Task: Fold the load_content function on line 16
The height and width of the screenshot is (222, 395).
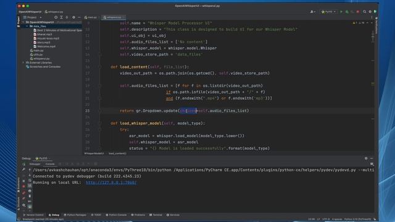Action: pos(100,67)
